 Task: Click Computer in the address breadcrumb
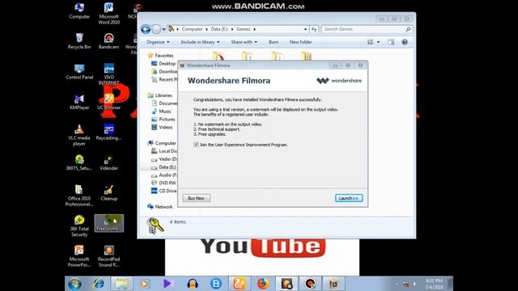pyautogui.click(x=192, y=29)
